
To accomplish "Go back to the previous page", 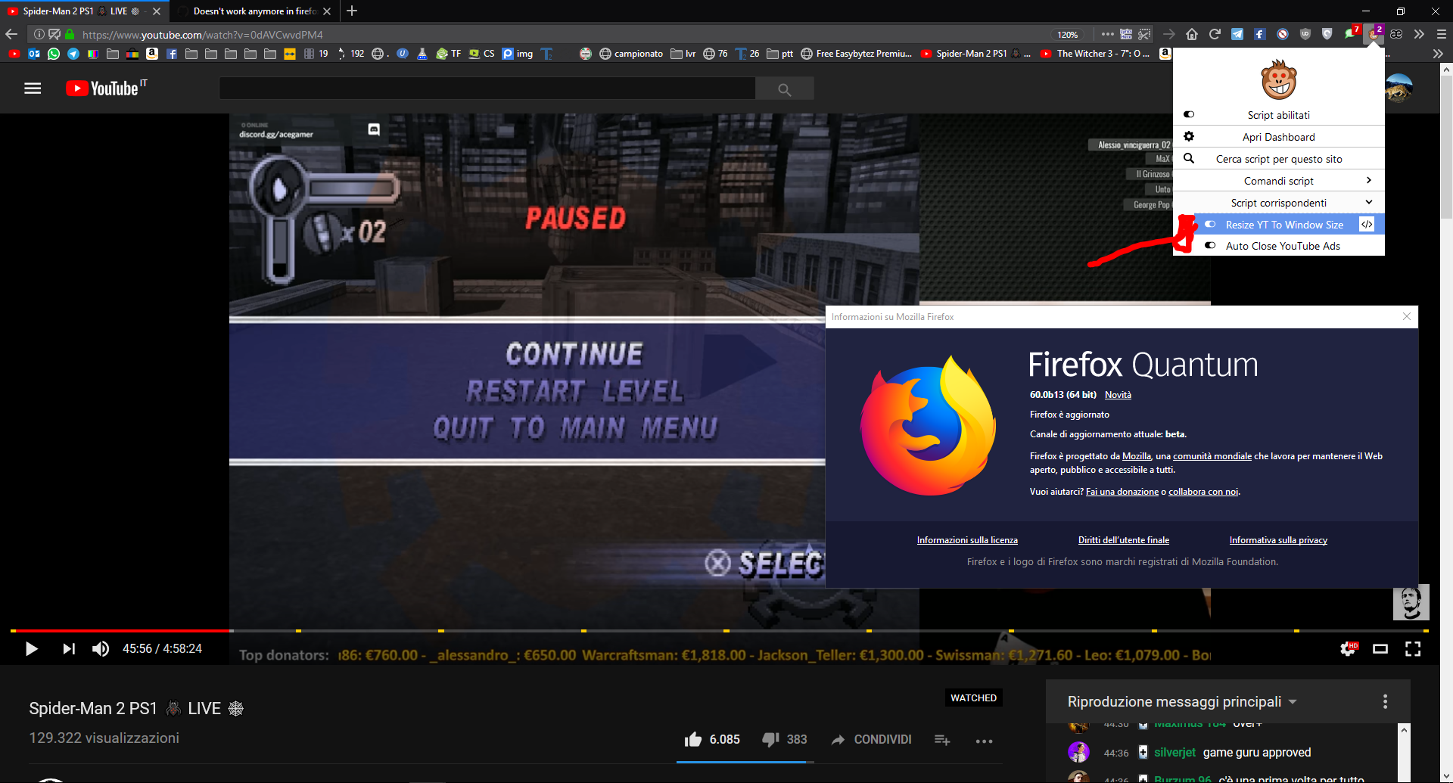I will pos(11,34).
